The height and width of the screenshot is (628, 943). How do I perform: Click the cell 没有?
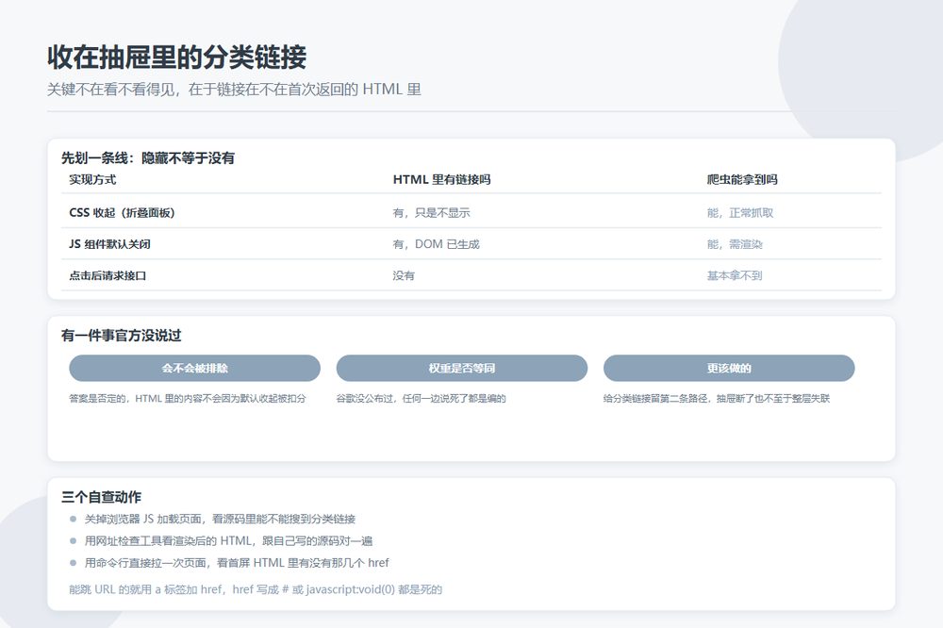point(404,275)
